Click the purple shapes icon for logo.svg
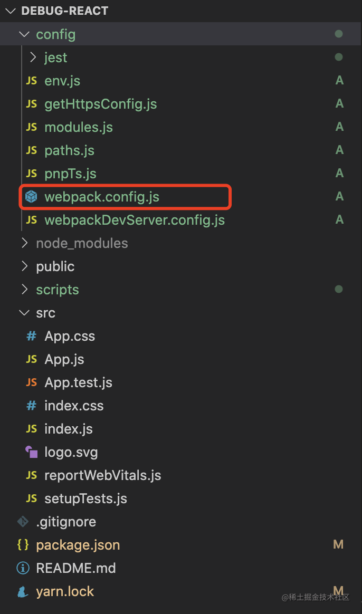362x614 pixels. point(31,452)
